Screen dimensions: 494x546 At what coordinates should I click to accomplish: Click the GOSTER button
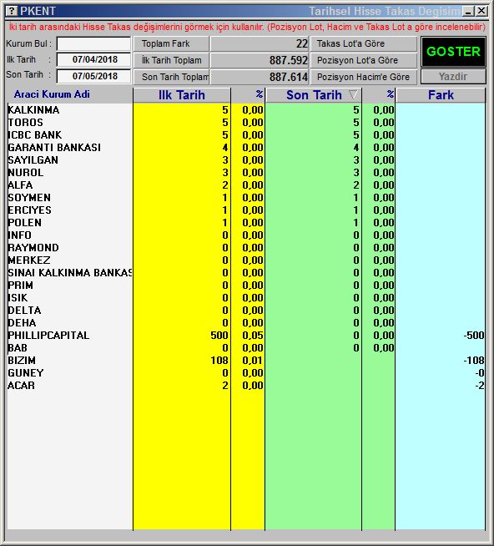[x=453, y=52]
